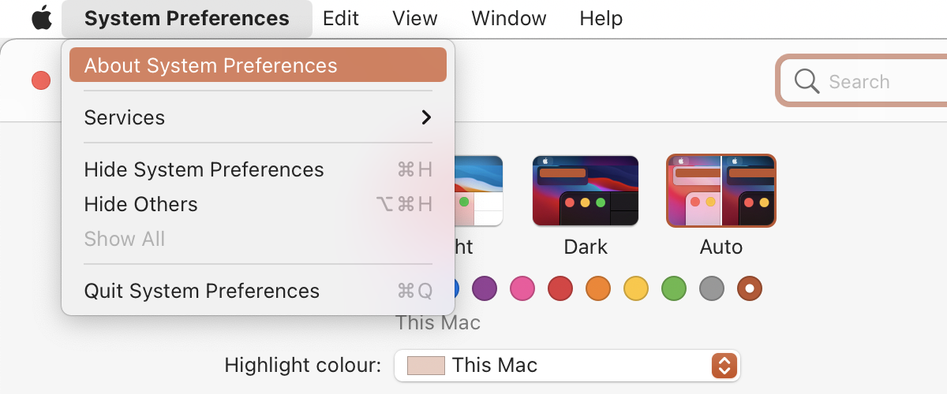Screen dimensions: 947x394
Task: Click the search magnifying glass icon
Action: pos(807,81)
